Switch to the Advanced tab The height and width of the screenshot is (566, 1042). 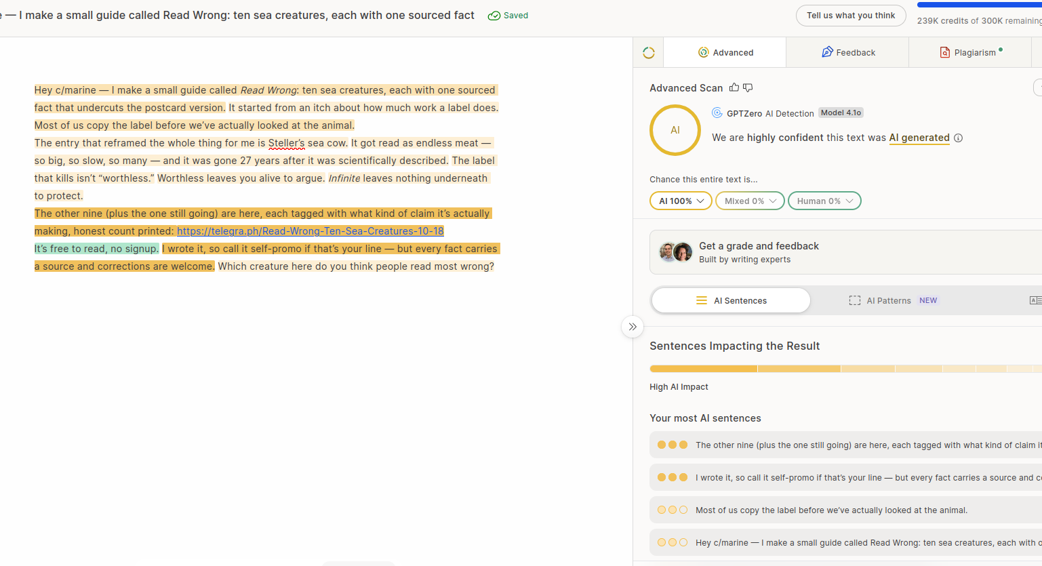725,53
